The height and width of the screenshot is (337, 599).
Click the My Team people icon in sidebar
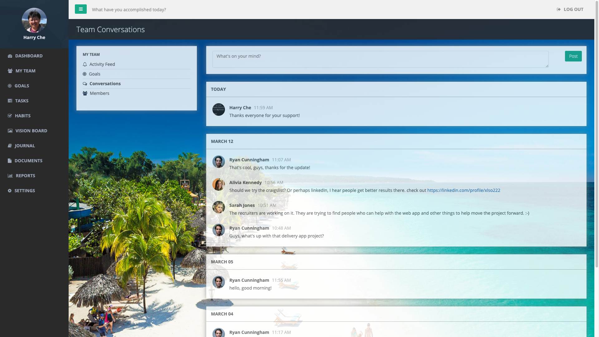(x=10, y=71)
